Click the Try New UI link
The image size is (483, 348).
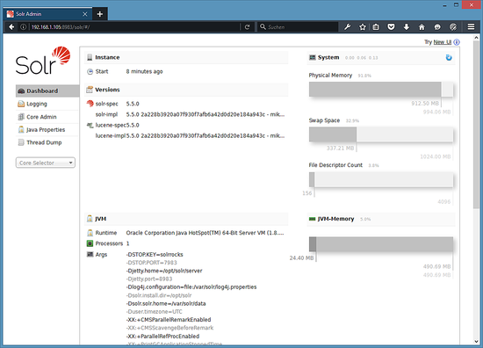click(443, 42)
